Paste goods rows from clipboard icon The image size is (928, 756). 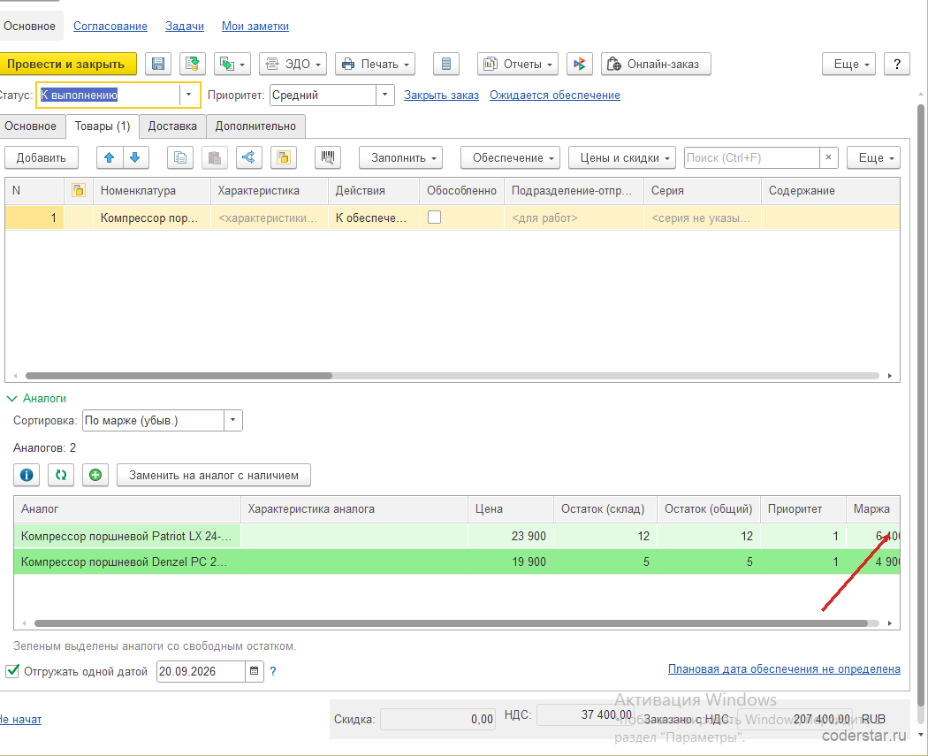(215, 157)
